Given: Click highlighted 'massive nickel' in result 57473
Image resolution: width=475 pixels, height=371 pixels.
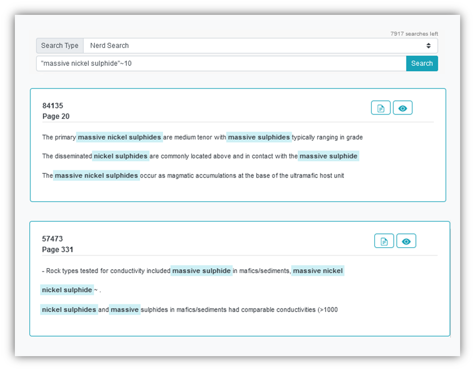Looking at the screenshot, I should coord(318,271).
